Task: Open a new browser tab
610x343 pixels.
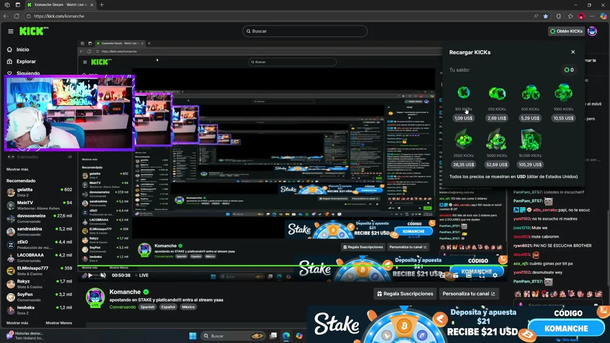Action: [x=102, y=5]
